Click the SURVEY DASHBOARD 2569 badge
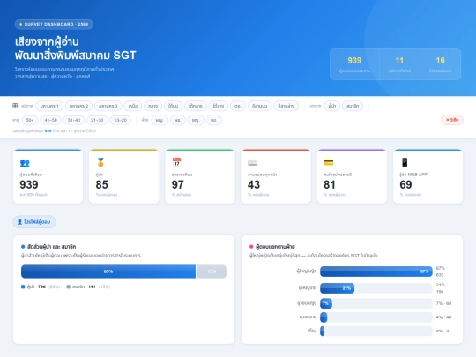Image resolution: width=476 pixels, height=357 pixels. 54,25
